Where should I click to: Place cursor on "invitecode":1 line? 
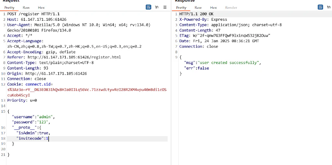click(33, 138)
